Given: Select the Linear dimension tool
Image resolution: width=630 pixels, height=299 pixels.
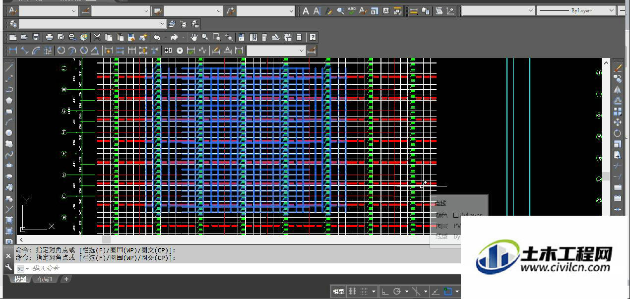Looking at the screenshot, I should click(x=13, y=51).
